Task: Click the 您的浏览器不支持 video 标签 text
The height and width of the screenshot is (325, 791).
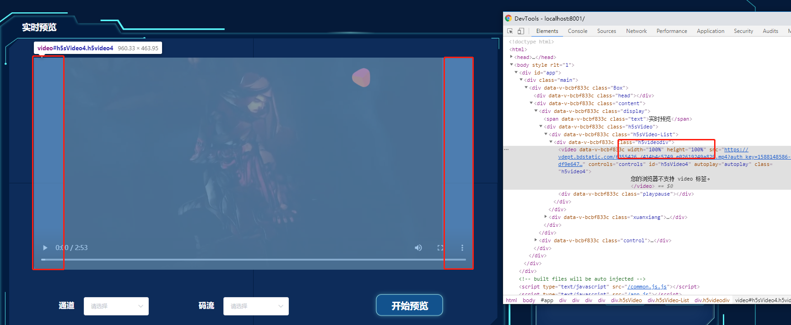Action: click(x=671, y=179)
